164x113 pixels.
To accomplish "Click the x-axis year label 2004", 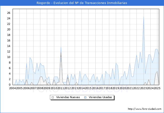I will click(x=13, y=88).
